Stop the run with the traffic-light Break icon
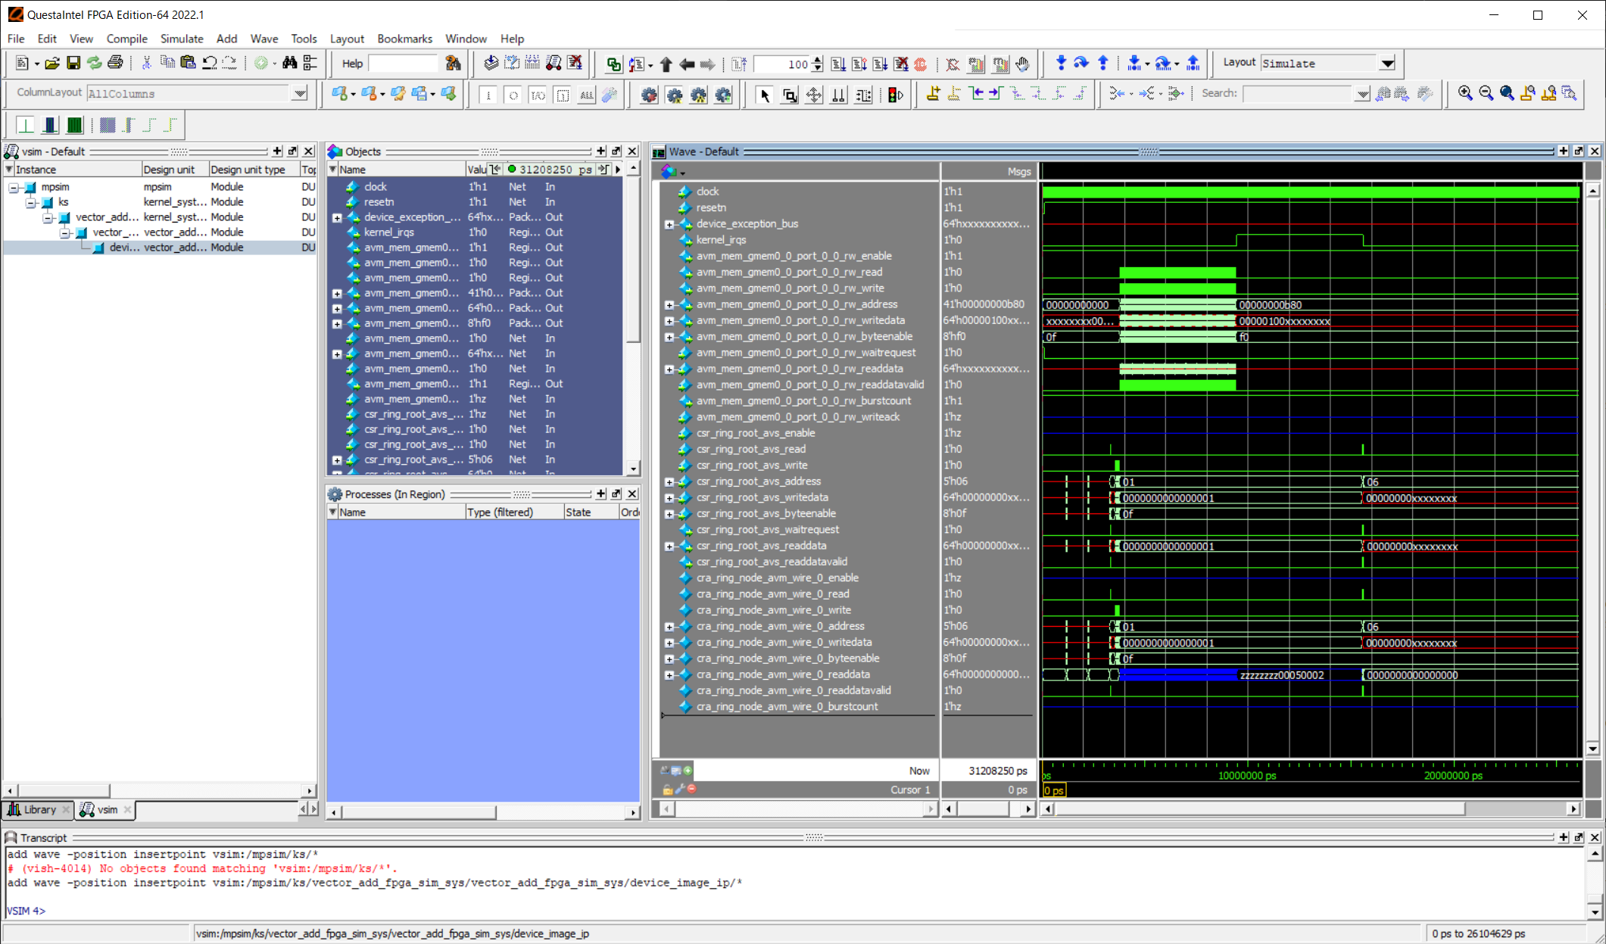The width and height of the screenshot is (1606, 944). [894, 95]
